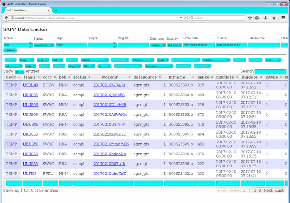Viewport: 290px width, 203px height.
Task: Click the Submit button
Action: pyautogui.click(x=10, y=50)
